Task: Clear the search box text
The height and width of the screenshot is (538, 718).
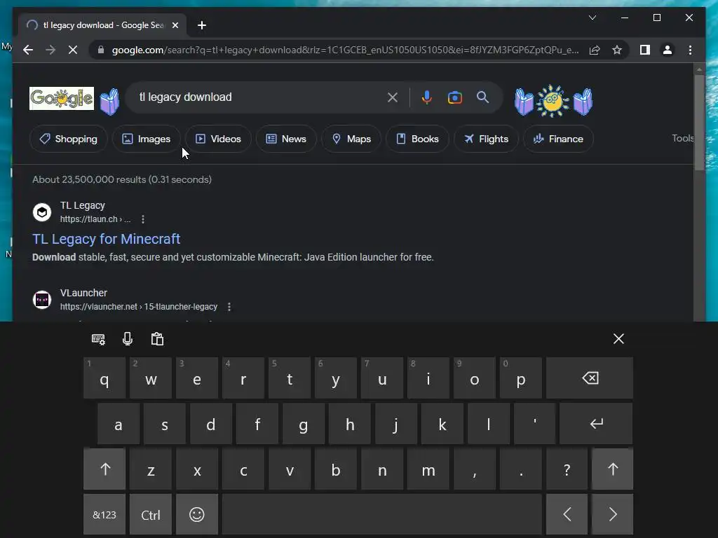Action: point(393,97)
